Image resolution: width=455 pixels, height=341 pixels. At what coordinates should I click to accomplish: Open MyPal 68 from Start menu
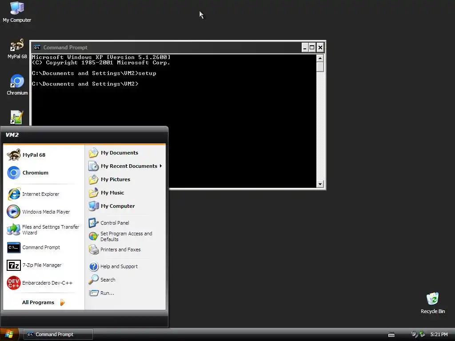tap(44, 155)
